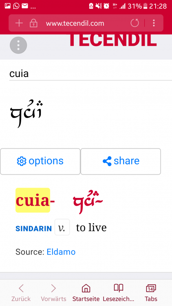Tap the browser new tab plus icon
Screen dimensions: 172x306
19,23
